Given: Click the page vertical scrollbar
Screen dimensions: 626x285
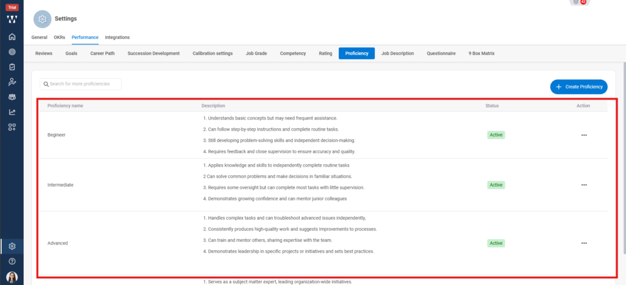Looking at the screenshot, I should (x=624, y=158).
